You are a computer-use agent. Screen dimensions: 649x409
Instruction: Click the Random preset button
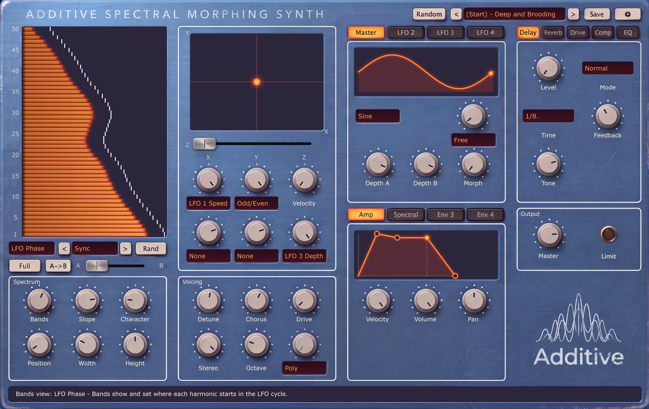pyautogui.click(x=429, y=14)
